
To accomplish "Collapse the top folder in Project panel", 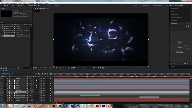I will click(x=1, y=27).
